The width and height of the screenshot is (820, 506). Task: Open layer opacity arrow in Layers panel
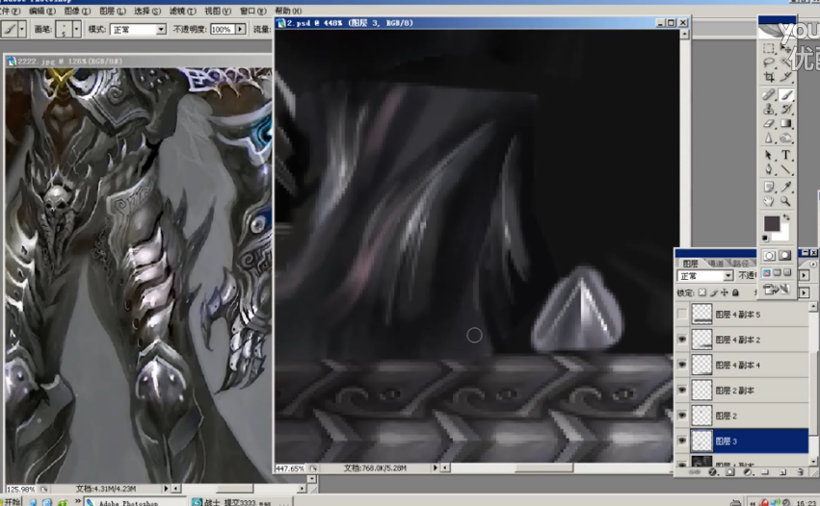(805, 275)
